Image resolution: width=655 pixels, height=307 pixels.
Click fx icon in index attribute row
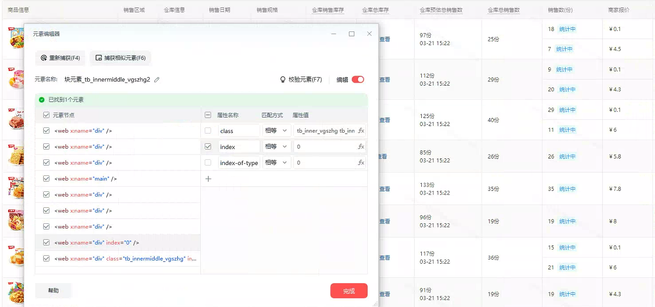pos(361,147)
